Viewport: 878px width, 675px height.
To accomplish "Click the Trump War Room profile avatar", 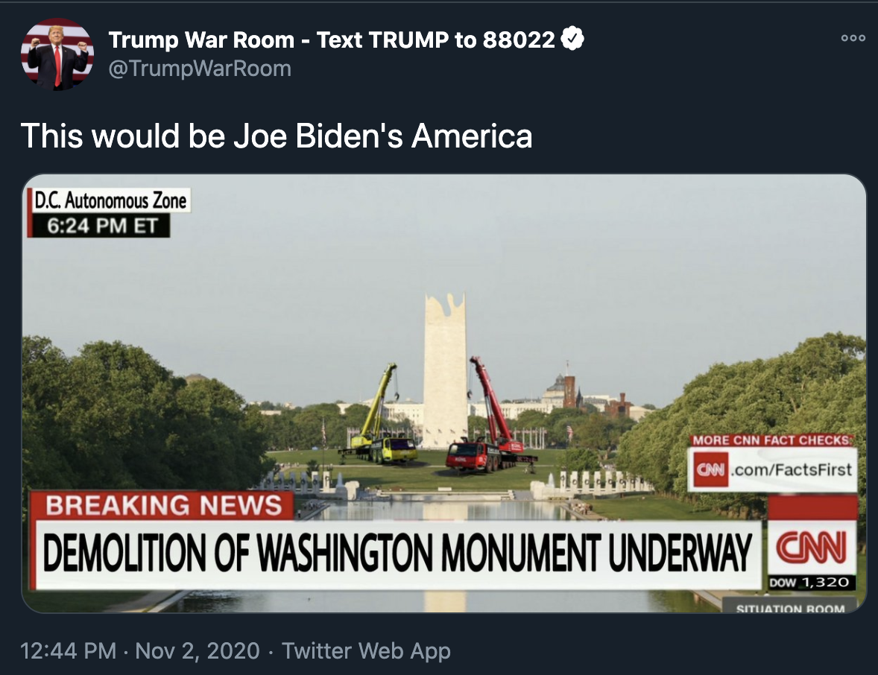I will point(57,54).
